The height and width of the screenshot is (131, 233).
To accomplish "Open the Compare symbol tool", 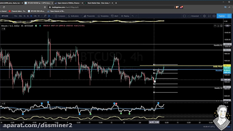I will [x=60, y=16].
